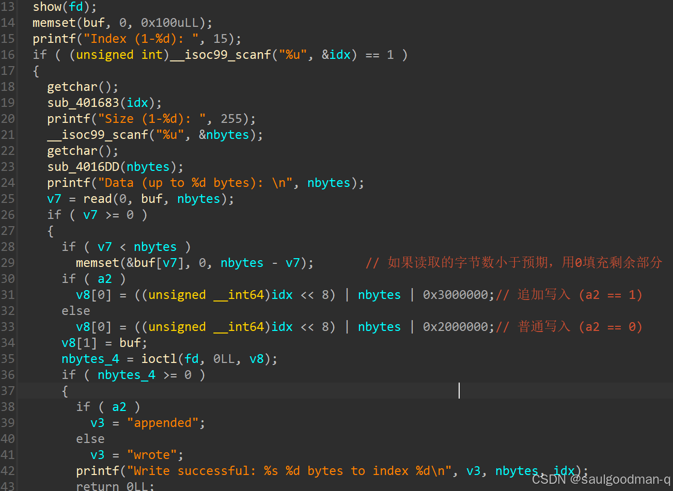Image resolution: width=673 pixels, height=491 pixels.
Task: Click line number 31 in the gutter
Action: (8, 295)
